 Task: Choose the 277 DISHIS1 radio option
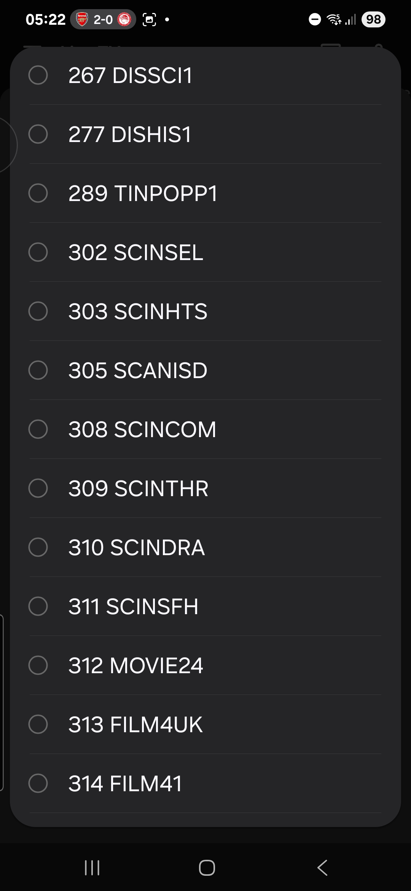click(x=38, y=134)
